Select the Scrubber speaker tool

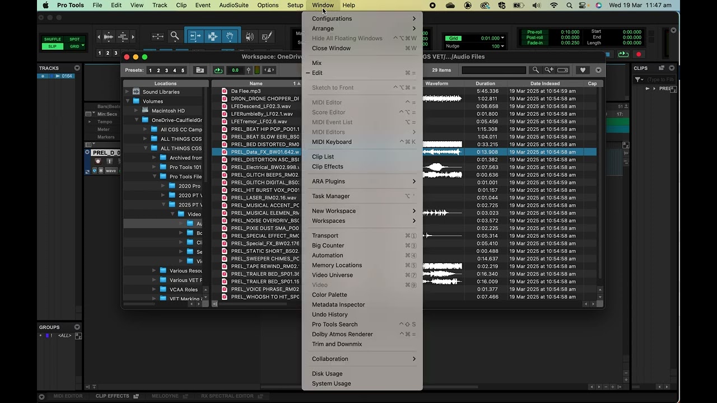tap(250, 37)
